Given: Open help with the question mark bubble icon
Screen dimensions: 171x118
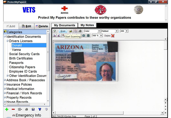Looking at the screenshot, I should pyautogui.click(x=46, y=109).
